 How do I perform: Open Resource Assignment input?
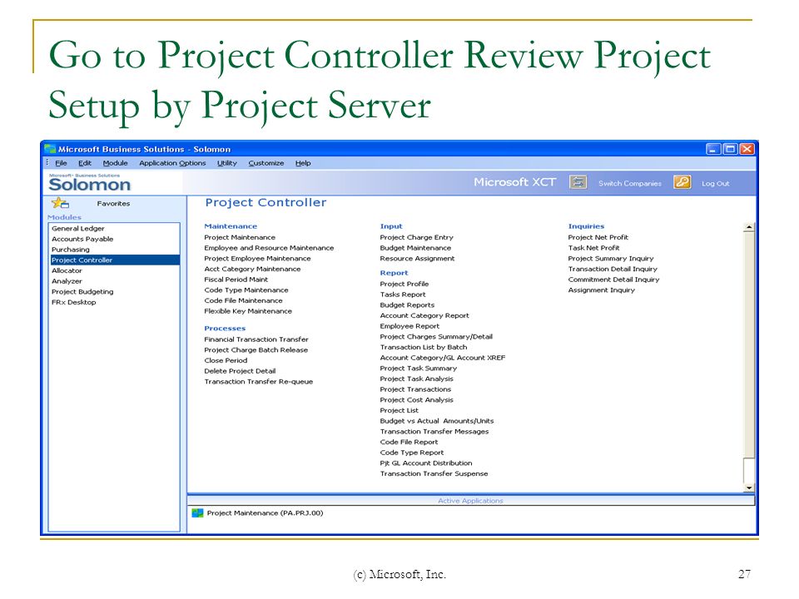[x=417, y=258]
